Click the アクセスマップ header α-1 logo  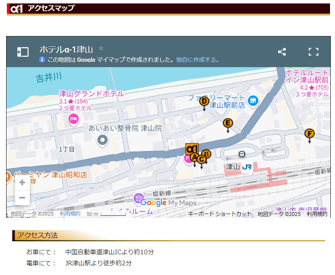[16, 9]
